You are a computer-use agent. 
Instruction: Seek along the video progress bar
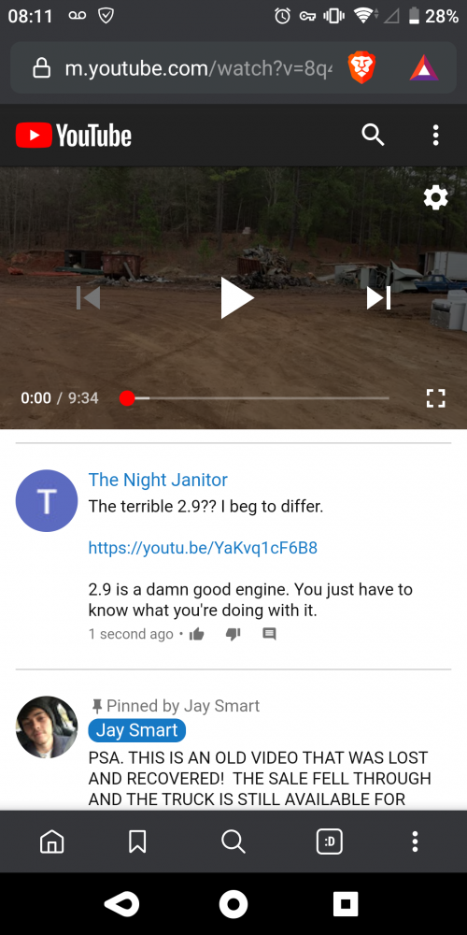tap(257, 398)
